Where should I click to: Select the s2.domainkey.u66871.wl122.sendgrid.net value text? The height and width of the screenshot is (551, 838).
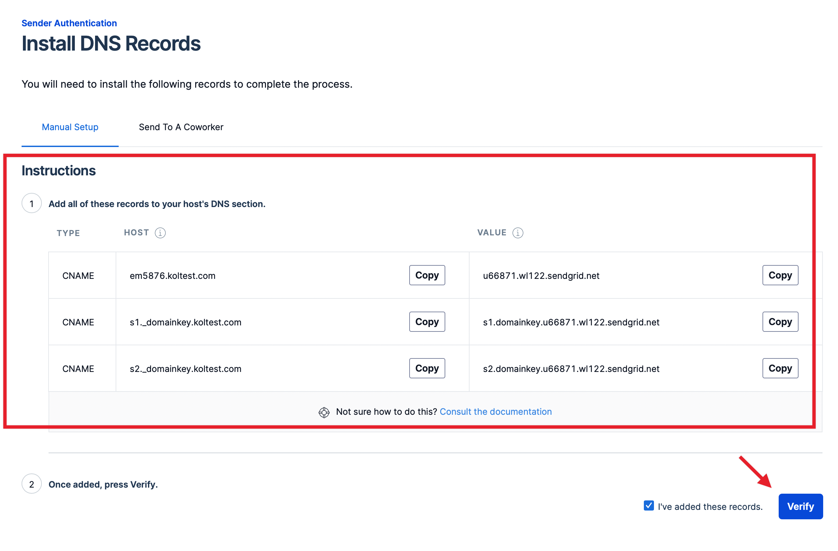pyautogui.click(x=571, y=369)
